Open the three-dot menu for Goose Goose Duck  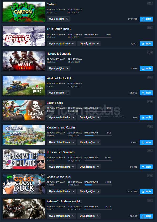pyautogui.click(x=150, y=176)
